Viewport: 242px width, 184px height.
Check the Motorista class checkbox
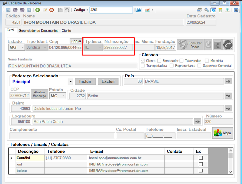click(207, 61)
